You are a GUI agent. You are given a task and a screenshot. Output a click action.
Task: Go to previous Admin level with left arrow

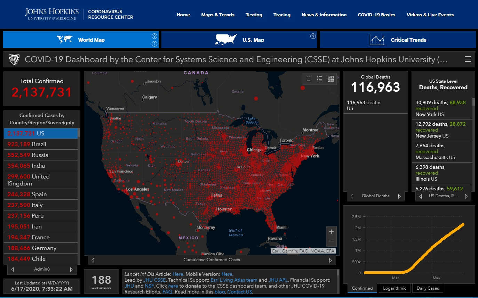pos(13,269)
